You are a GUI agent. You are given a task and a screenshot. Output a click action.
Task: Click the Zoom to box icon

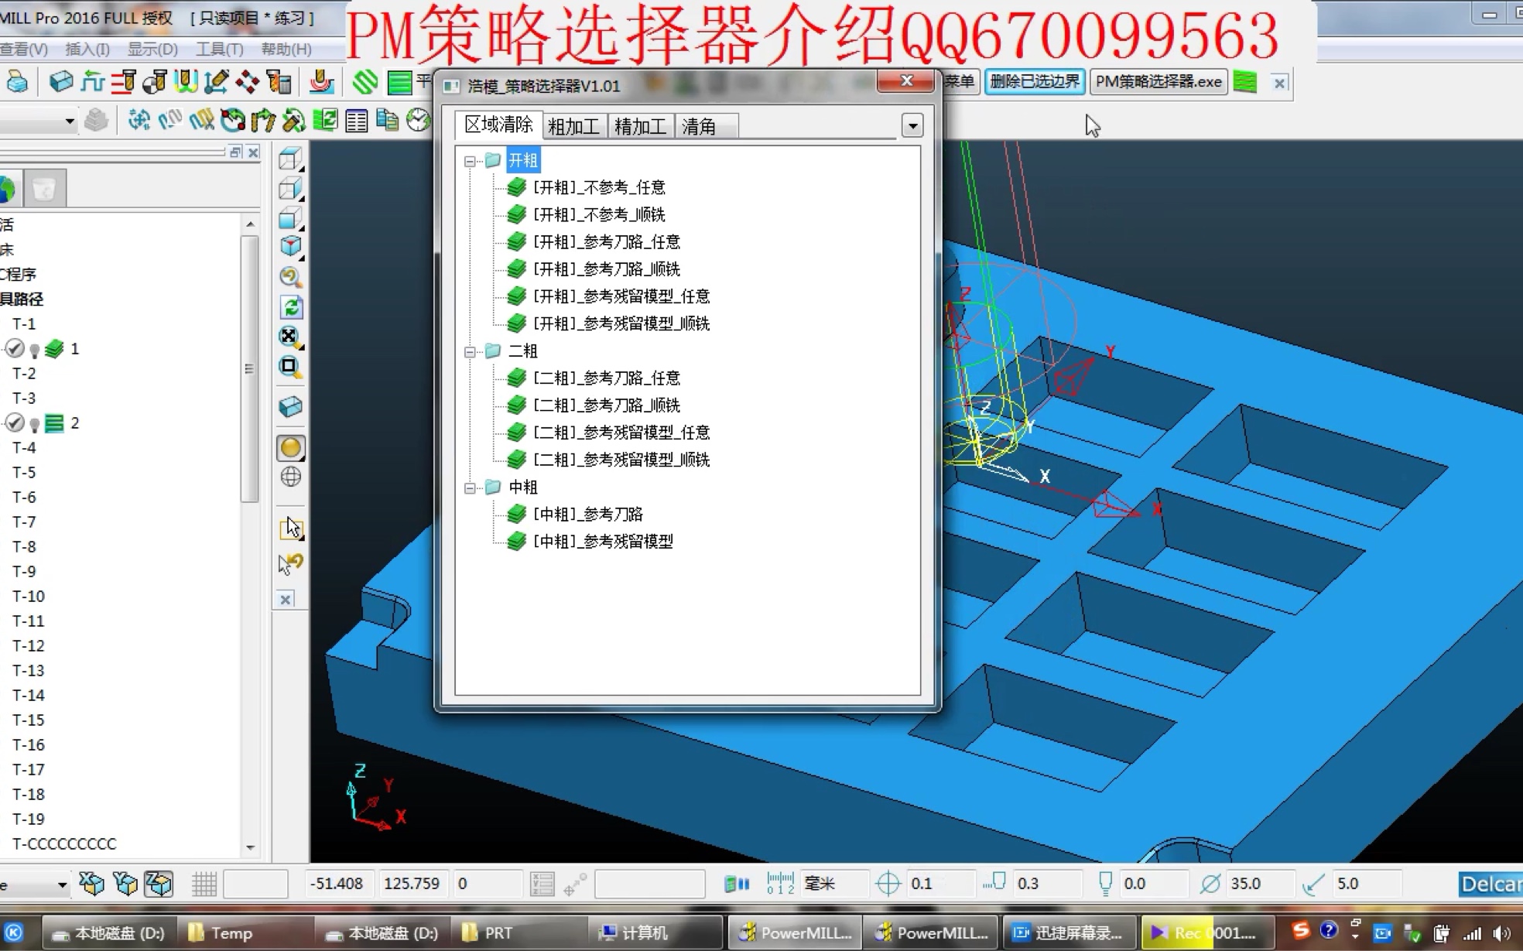coord(290,366)
